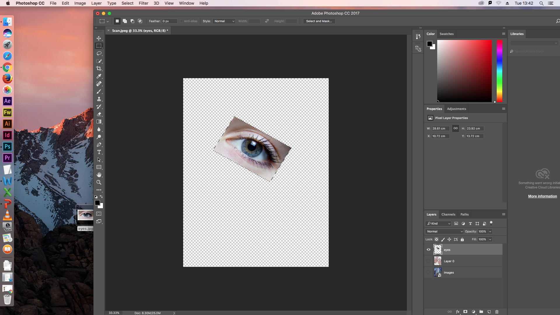Click the hue spectrum slider

(x=499, y=71)
